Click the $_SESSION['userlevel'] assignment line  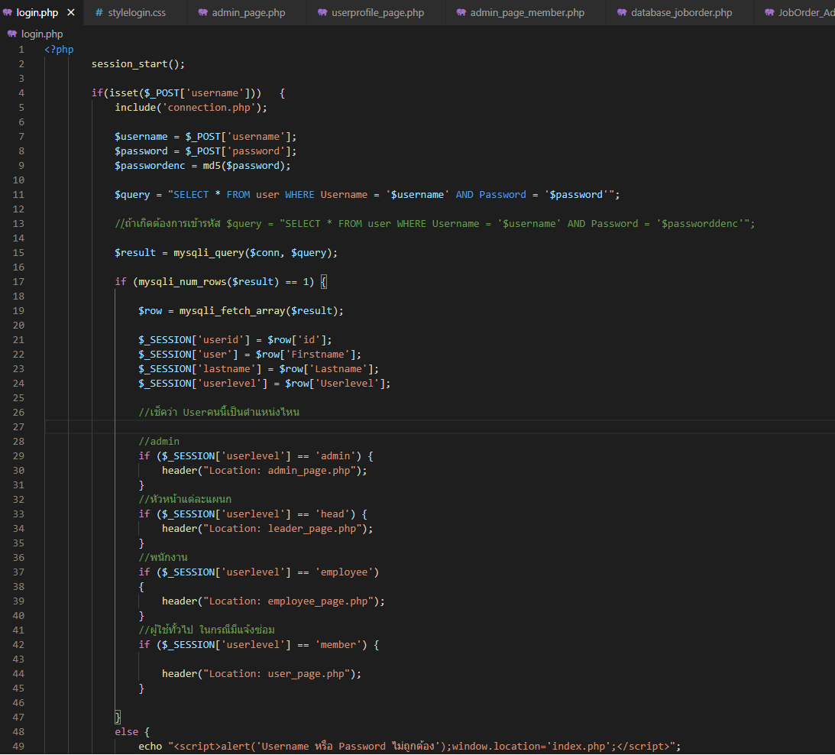[x=264, y=384]
